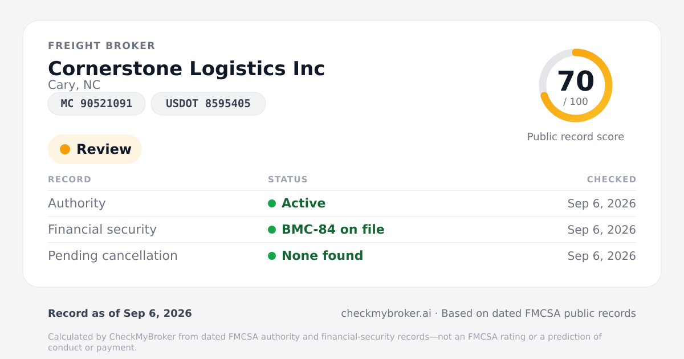Click the circular score gauge showing 70
684x359 pixels.
[x=576, y=85]
